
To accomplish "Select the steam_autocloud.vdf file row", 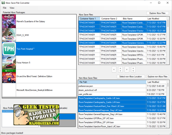I will click(x=122, y=90).
